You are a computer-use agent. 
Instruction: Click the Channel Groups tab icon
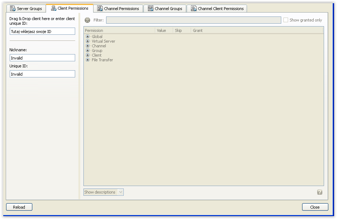coord(150,8)
